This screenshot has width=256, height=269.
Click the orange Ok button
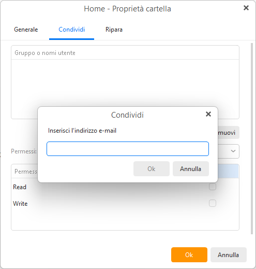pos(189,255)
